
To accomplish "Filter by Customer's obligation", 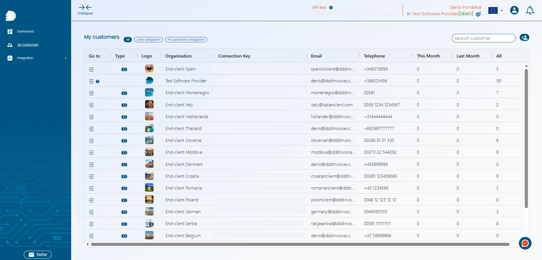I will pos(186,40).
